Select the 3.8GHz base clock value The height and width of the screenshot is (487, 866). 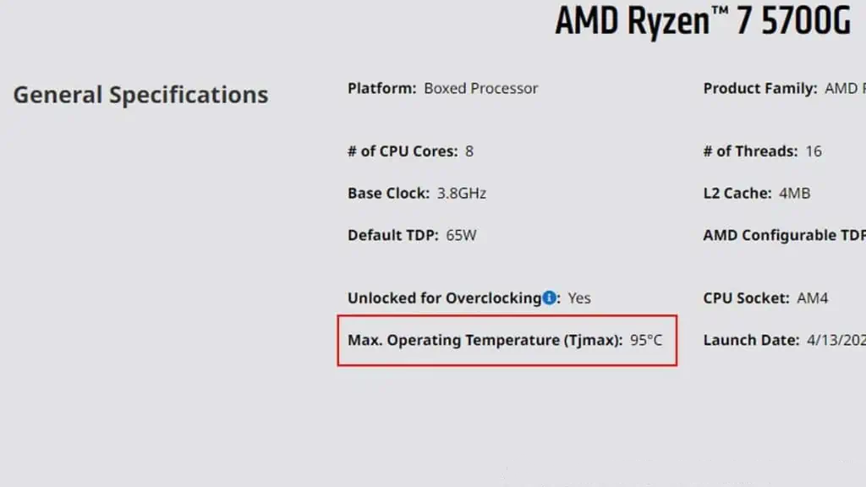[x=462, y=194]
